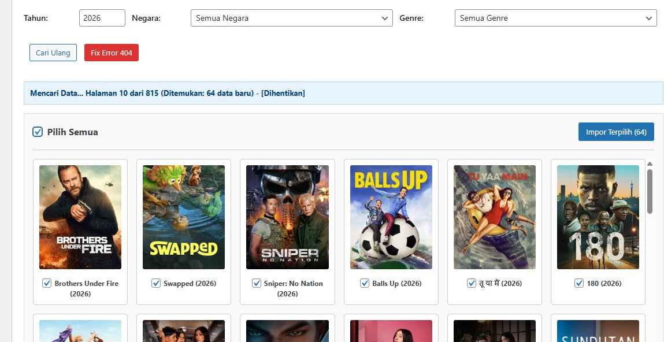Uncheck Brothers Under Fire (2026) checkbox
The height and width of the screenshot is (342, 664).
pos(47,283)
